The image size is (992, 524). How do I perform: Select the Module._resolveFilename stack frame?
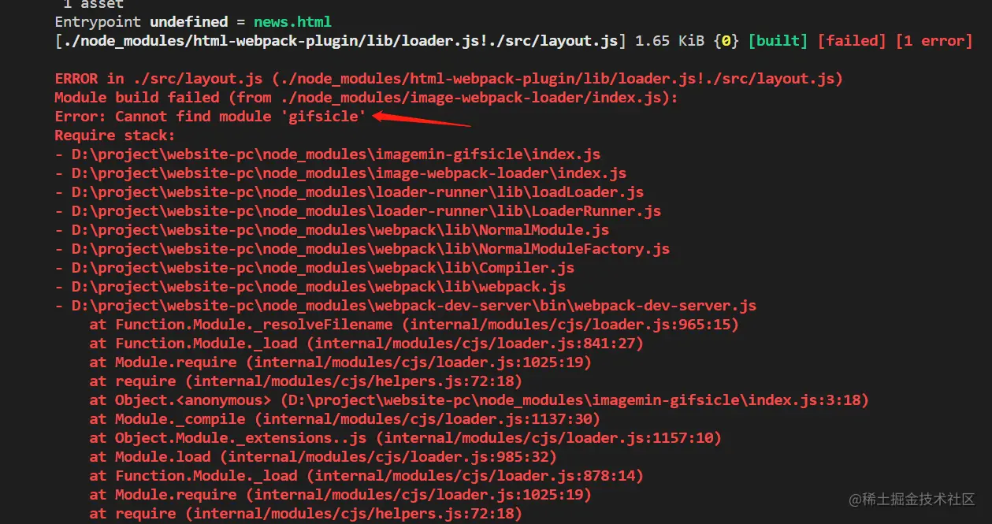coord(415,324)
